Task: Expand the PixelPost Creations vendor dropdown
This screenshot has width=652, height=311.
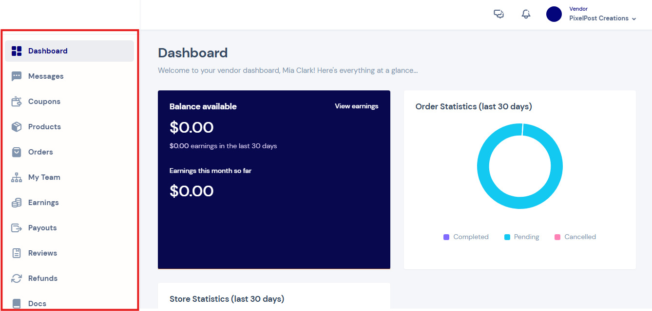Action: tap(603, 18)
